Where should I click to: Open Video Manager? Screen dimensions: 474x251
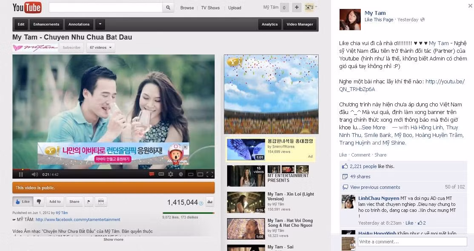pos(300,24)
